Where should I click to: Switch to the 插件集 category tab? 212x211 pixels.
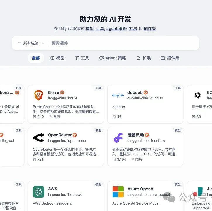click(170, 58)
